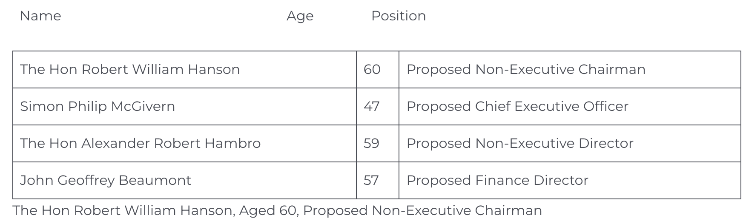Click the Proposed Finance Director cell
This screenshot has height=221, width=746.
tap(497, 181)
